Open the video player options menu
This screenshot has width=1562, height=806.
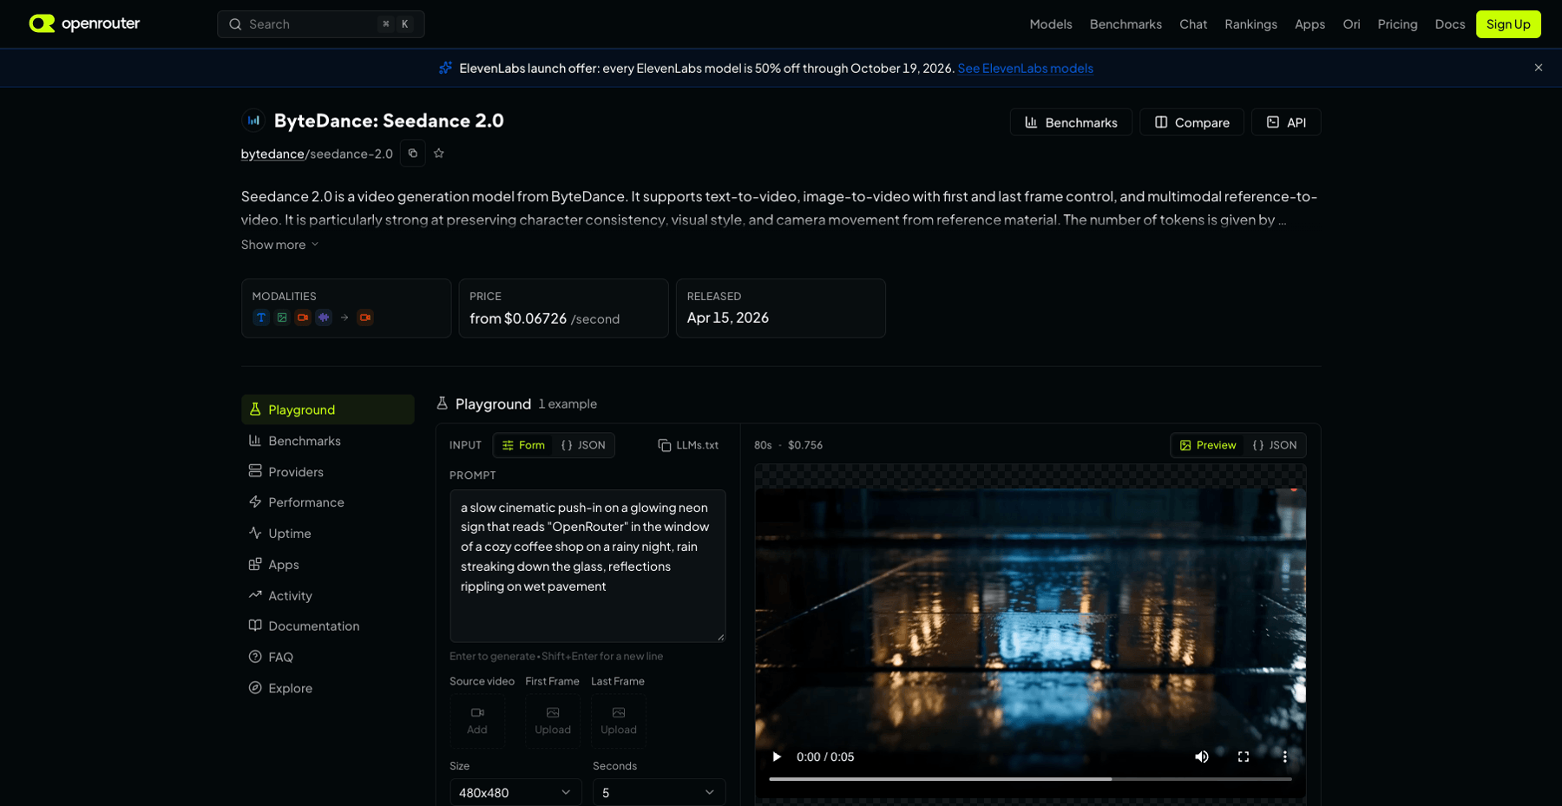coord(1285,757)
